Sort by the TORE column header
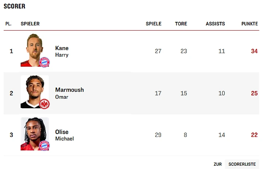Screen dimensions: 269x169 (x=181, y=24)
